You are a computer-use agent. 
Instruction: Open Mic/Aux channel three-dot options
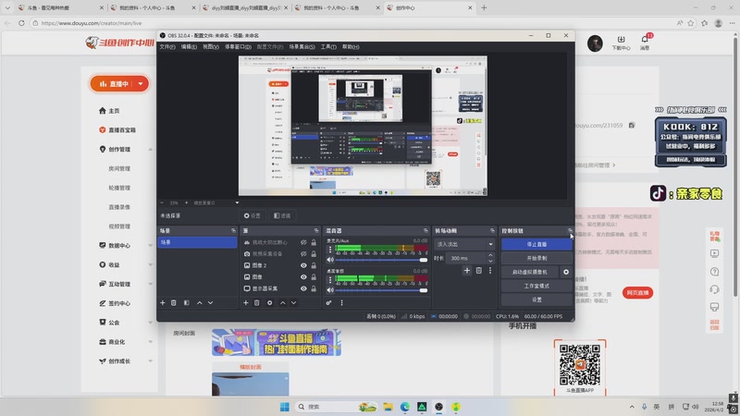click(330, 250)
